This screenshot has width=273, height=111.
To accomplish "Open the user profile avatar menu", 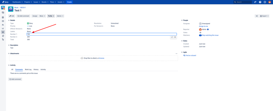I will point(269,2).
